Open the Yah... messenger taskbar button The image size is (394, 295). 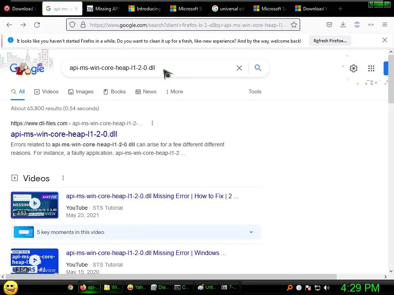click(x=137, y=287)
